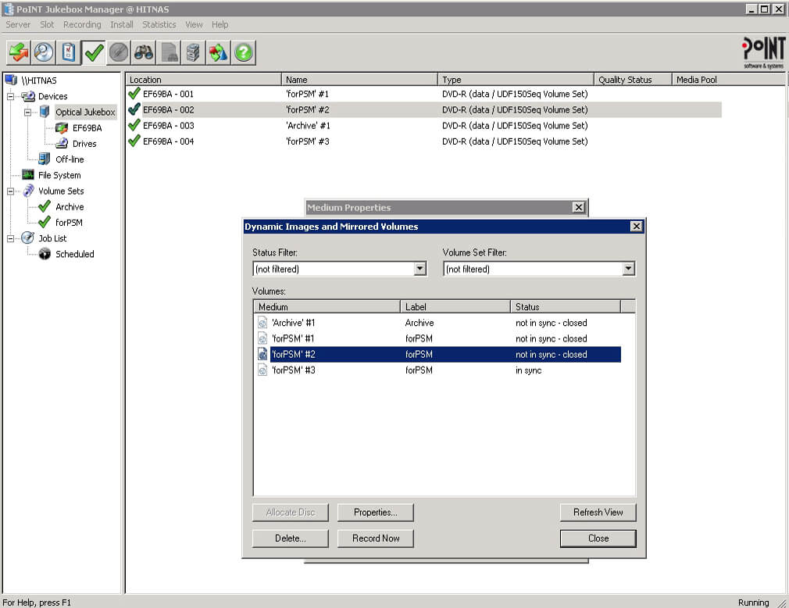This screenshot has width=789, height=608.
Task: Collapse the Devices tree node
Action: [10, 96]
